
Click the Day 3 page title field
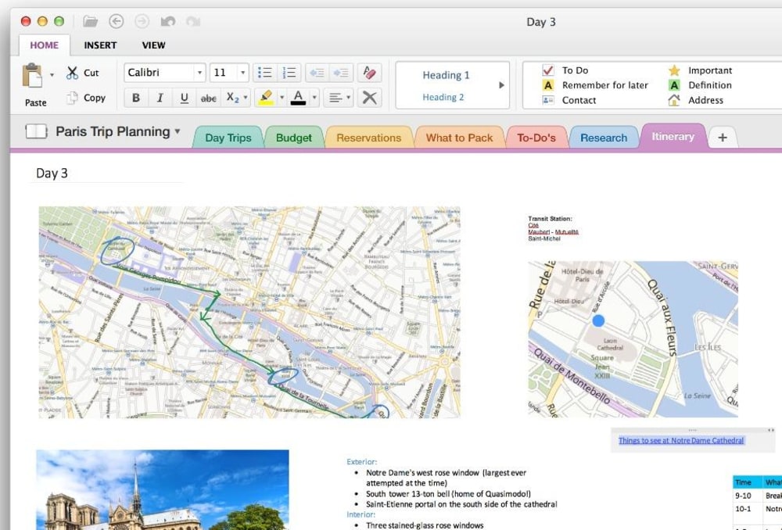pos(106,174)
